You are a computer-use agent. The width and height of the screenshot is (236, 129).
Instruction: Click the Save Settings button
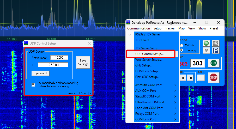(x=83, y=62)
